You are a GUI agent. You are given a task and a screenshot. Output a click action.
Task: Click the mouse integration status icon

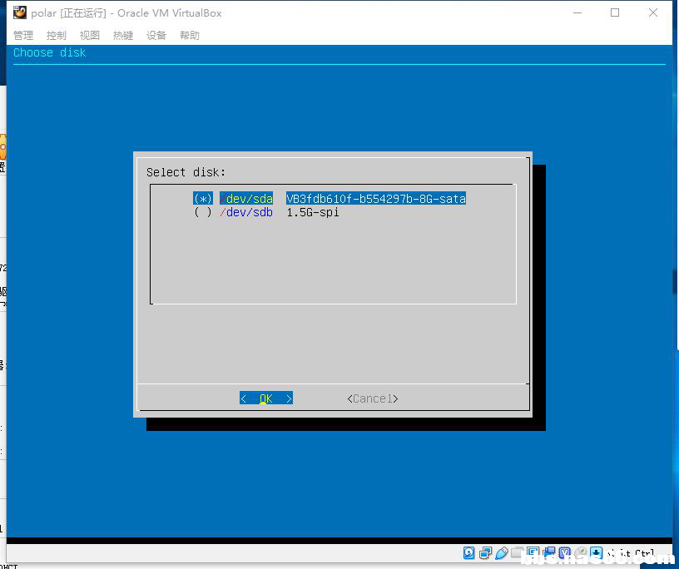[581, 552]
